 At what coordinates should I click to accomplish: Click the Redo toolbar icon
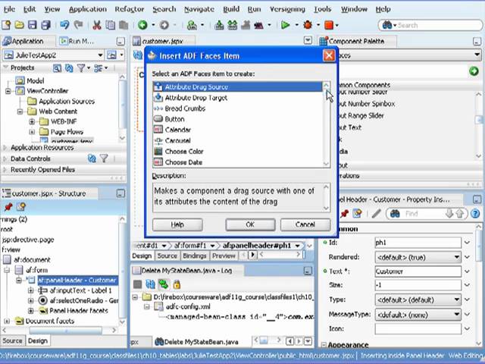[x=79, y=25]
